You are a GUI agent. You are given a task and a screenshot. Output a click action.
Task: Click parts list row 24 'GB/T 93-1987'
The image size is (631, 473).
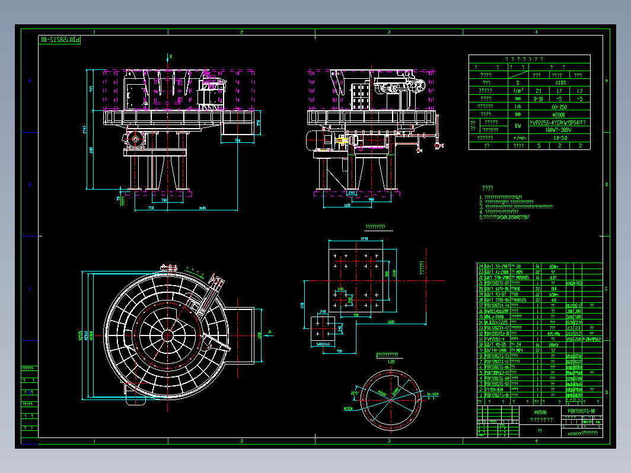tap(540, 266)
